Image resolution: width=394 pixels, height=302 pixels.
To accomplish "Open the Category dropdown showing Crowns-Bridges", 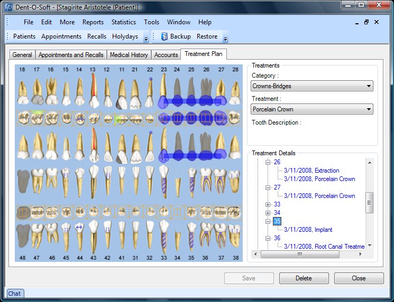I will pos(312,86).
